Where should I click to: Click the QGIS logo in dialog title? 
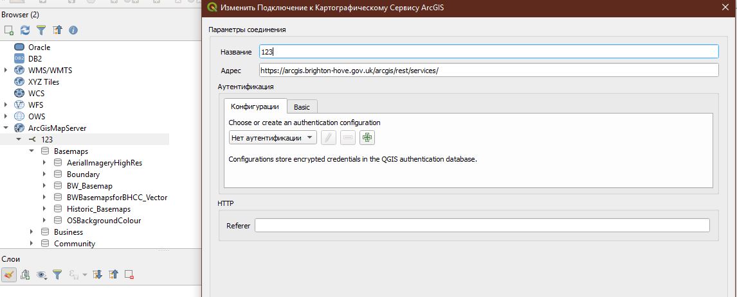point(212,8)
